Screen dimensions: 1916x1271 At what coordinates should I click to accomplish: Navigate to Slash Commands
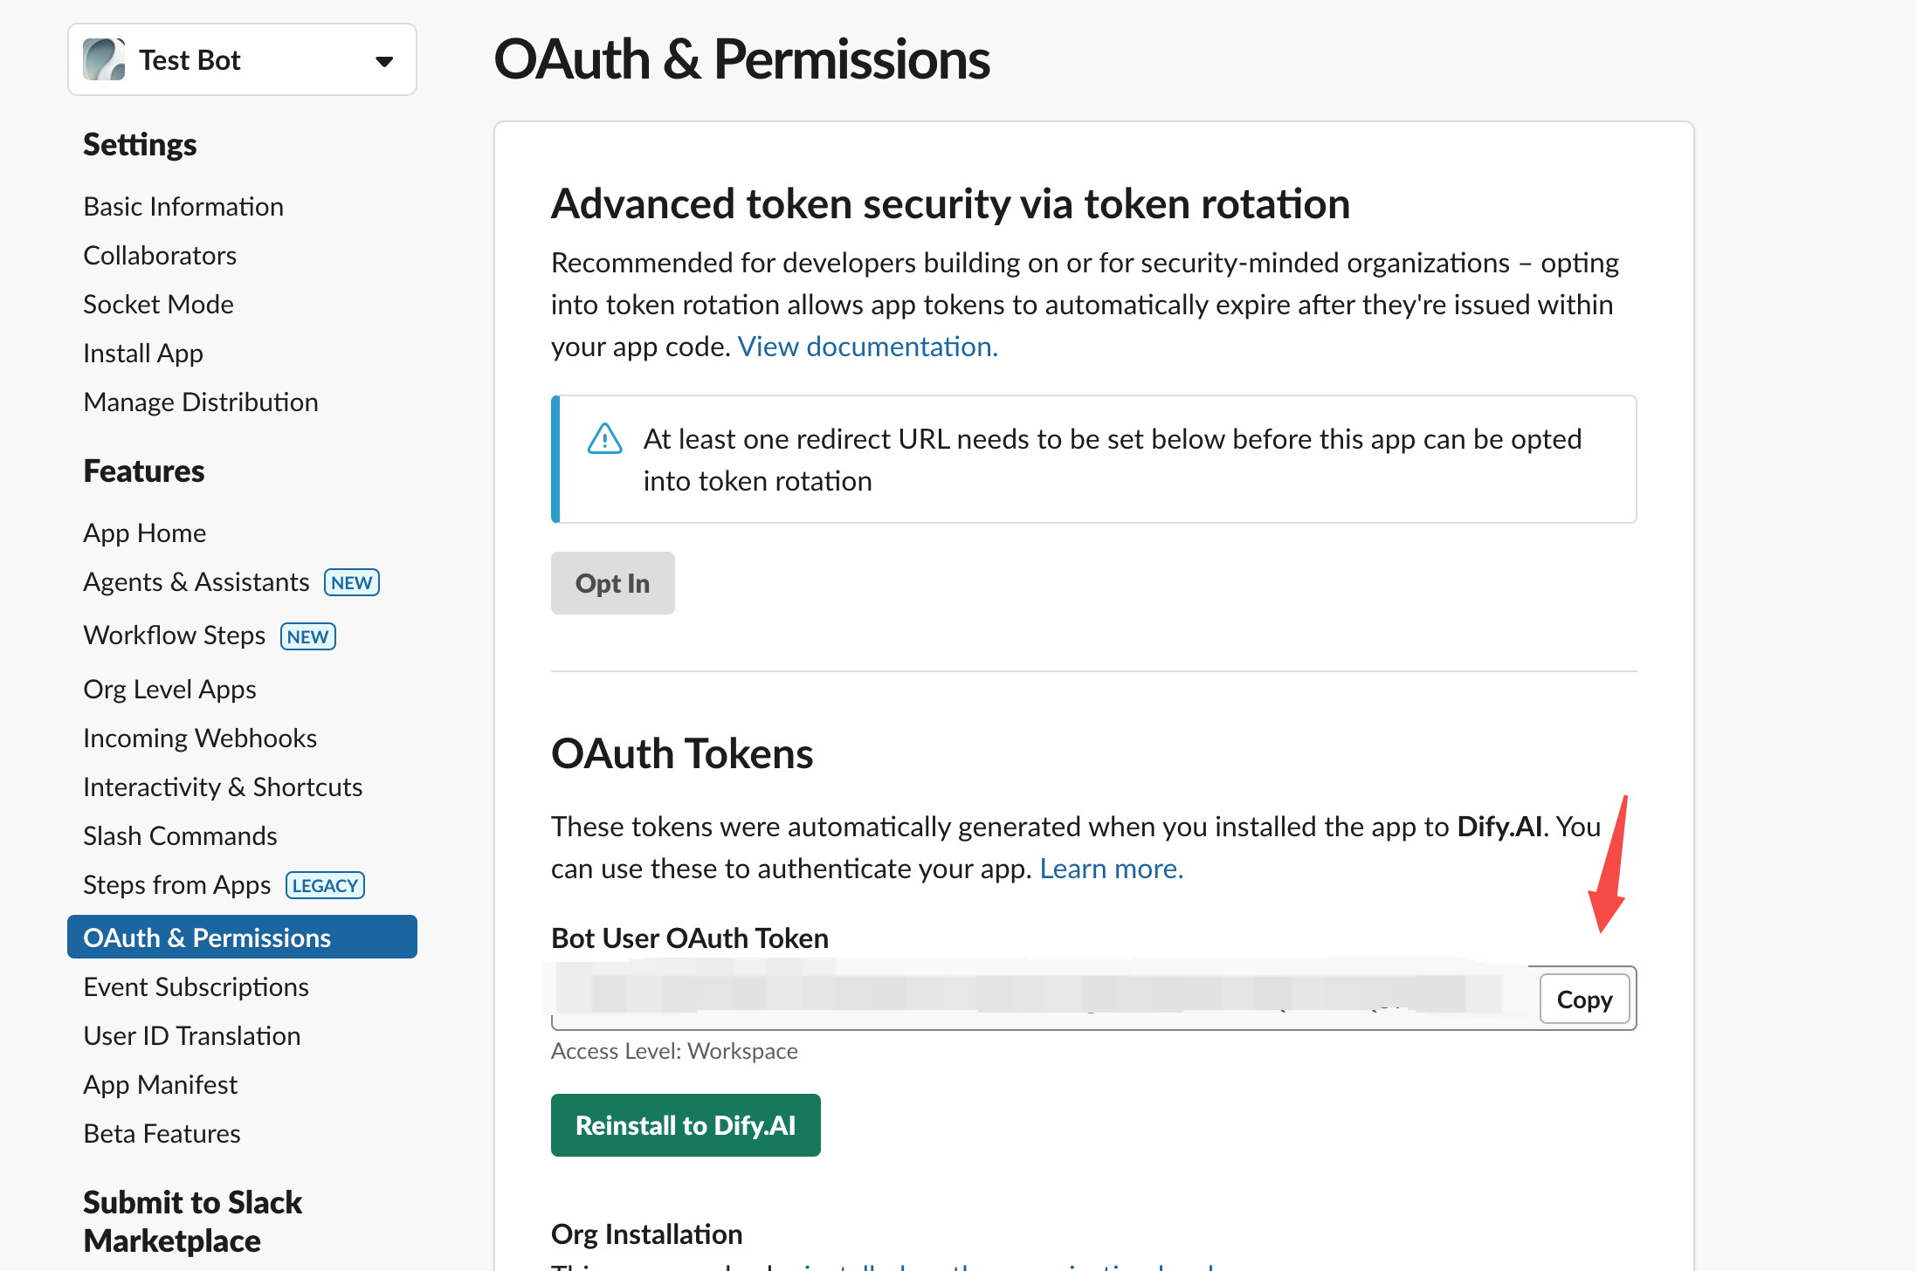point(180,835)
